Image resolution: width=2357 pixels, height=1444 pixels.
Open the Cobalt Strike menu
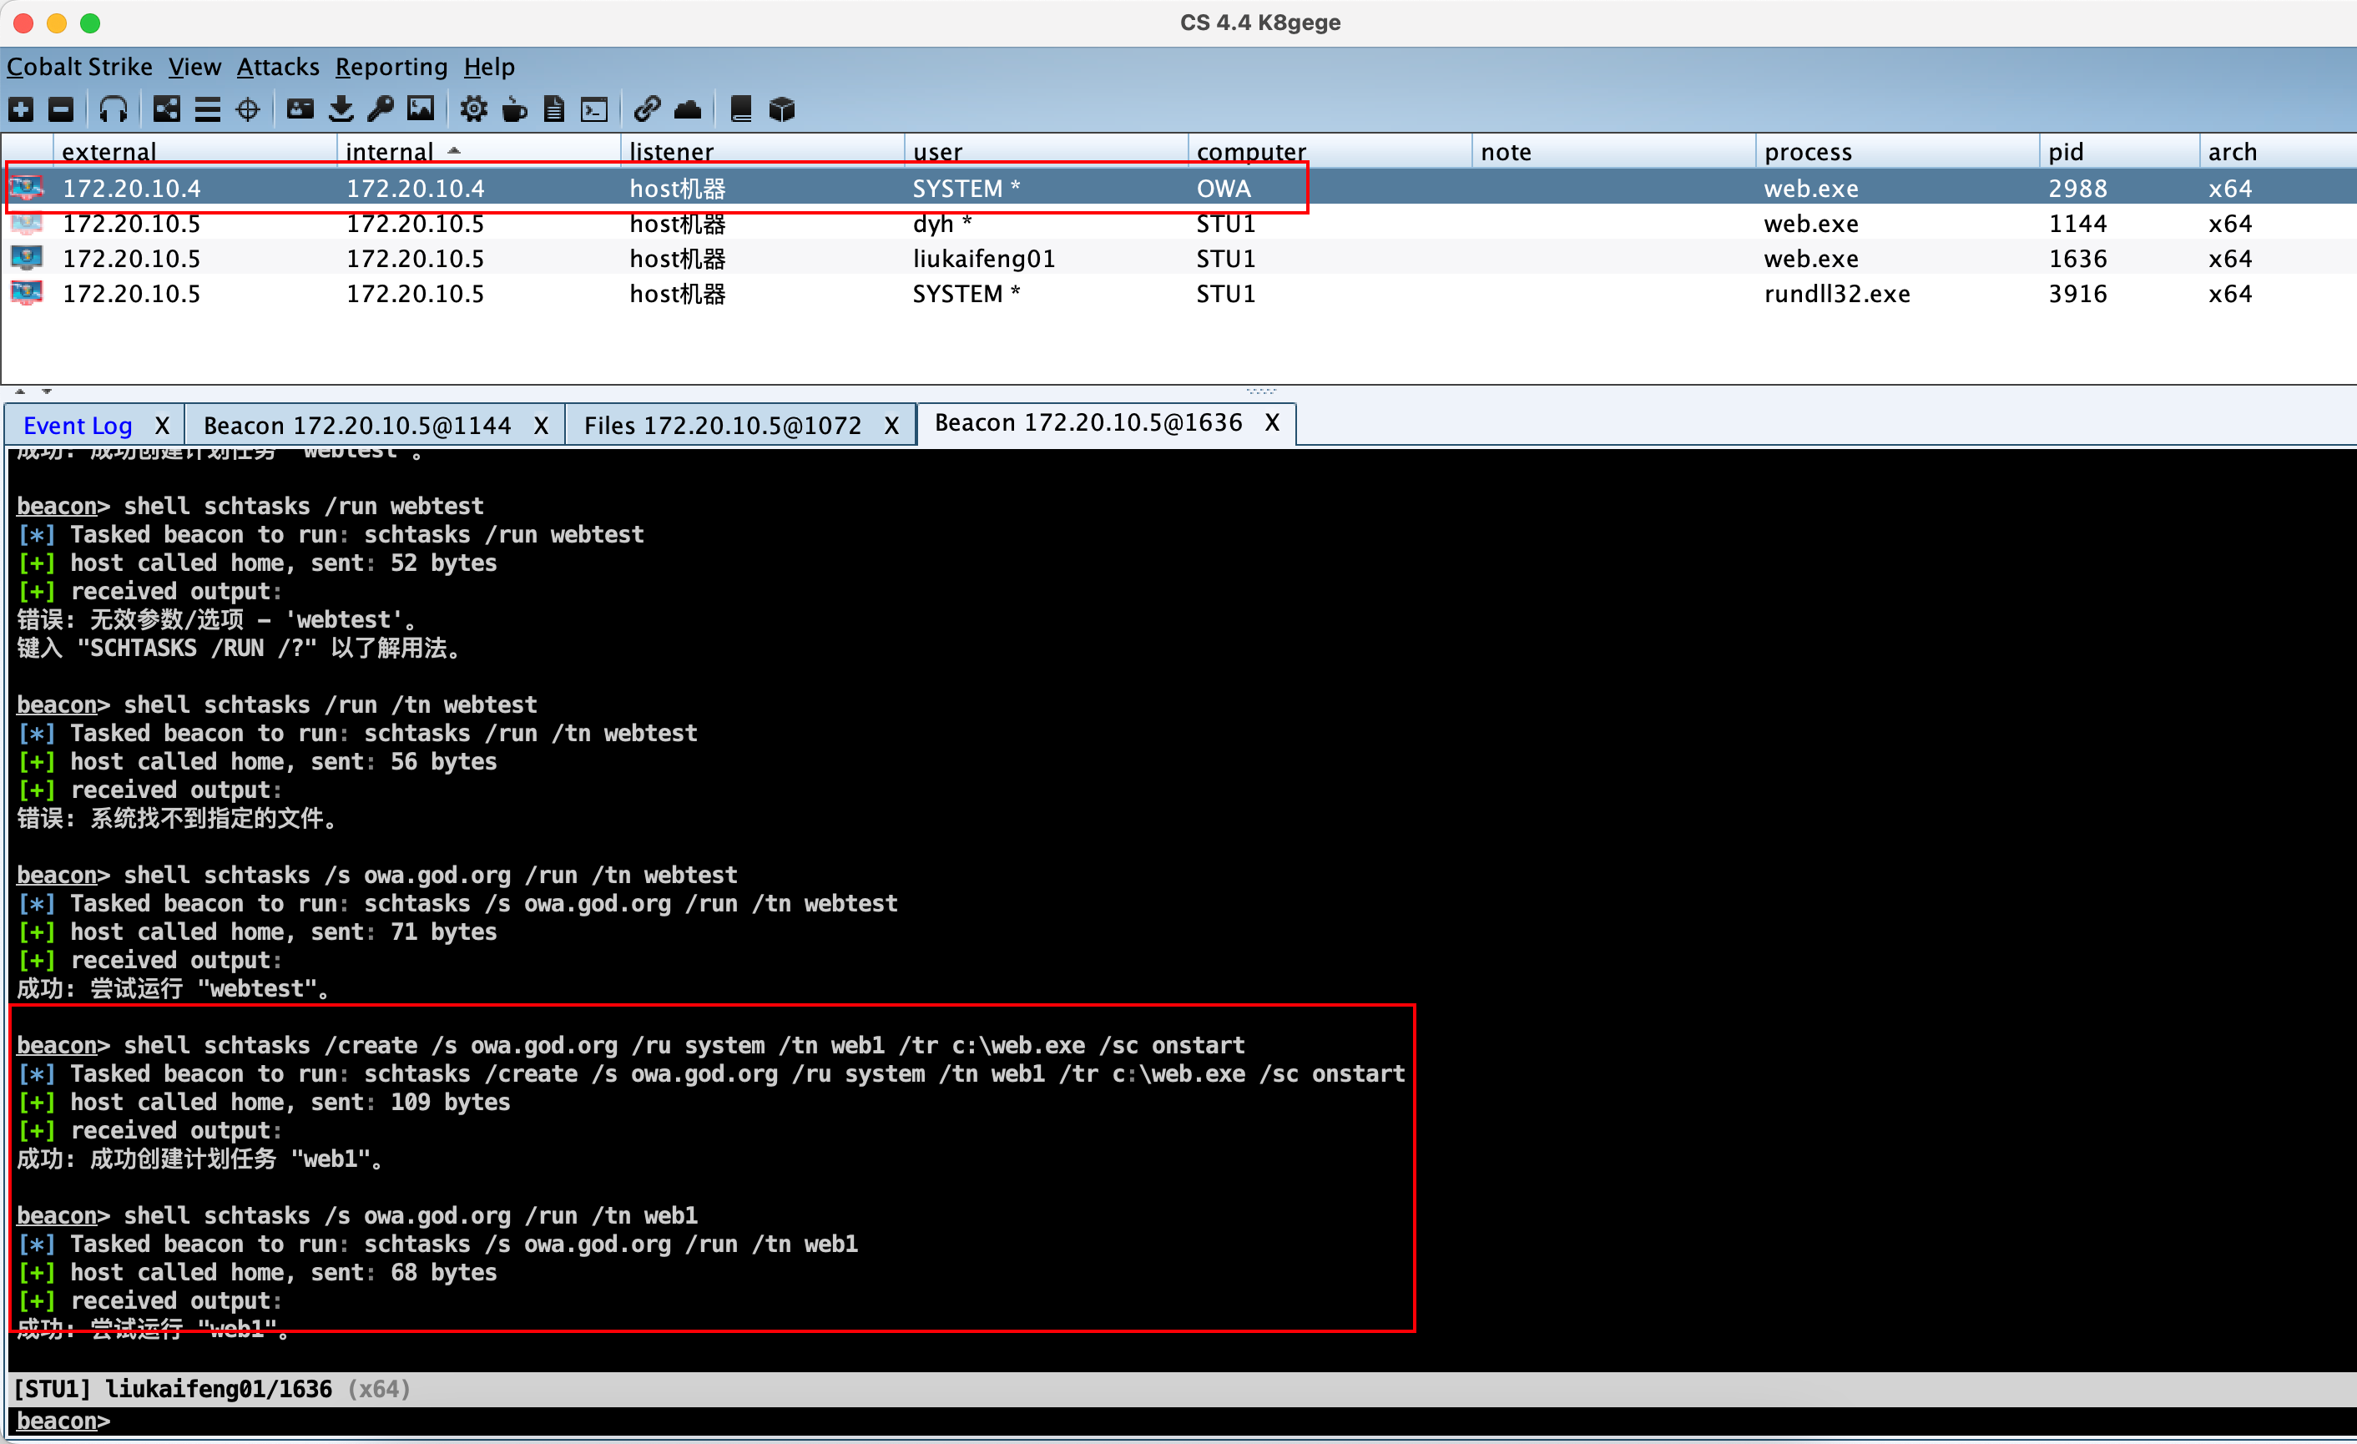click(79, 67)
